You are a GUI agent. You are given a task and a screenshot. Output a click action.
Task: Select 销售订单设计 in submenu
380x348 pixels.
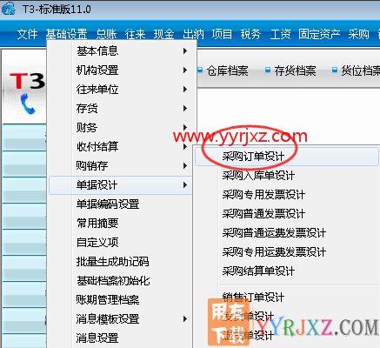tap(287, 298)
